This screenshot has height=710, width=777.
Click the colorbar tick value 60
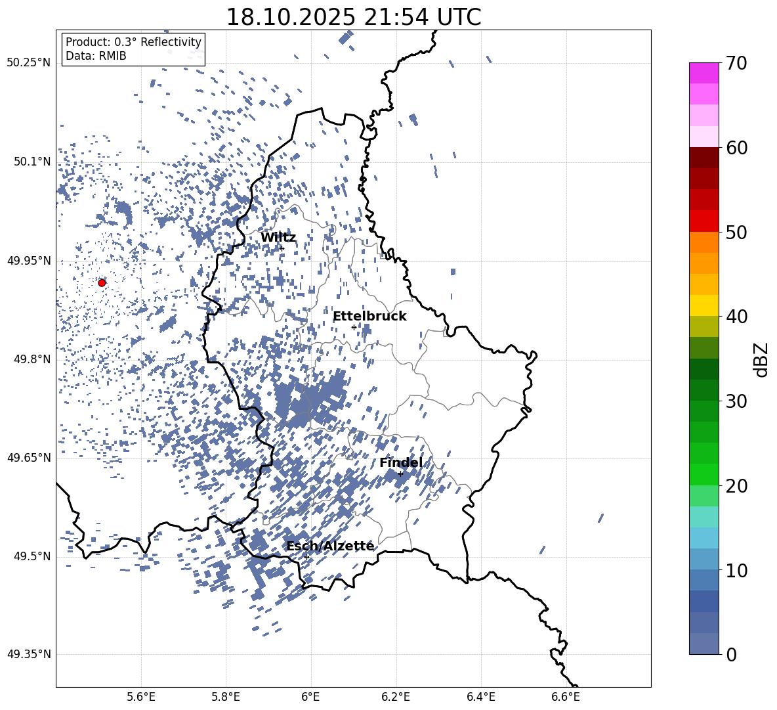737,148
